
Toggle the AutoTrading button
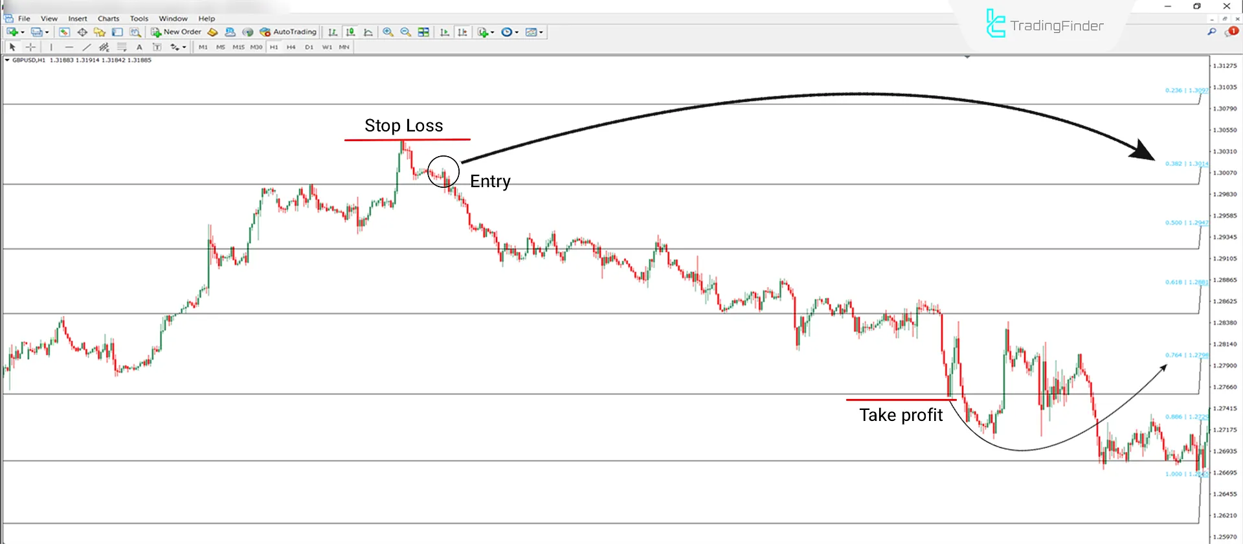[x=288, y=32]
